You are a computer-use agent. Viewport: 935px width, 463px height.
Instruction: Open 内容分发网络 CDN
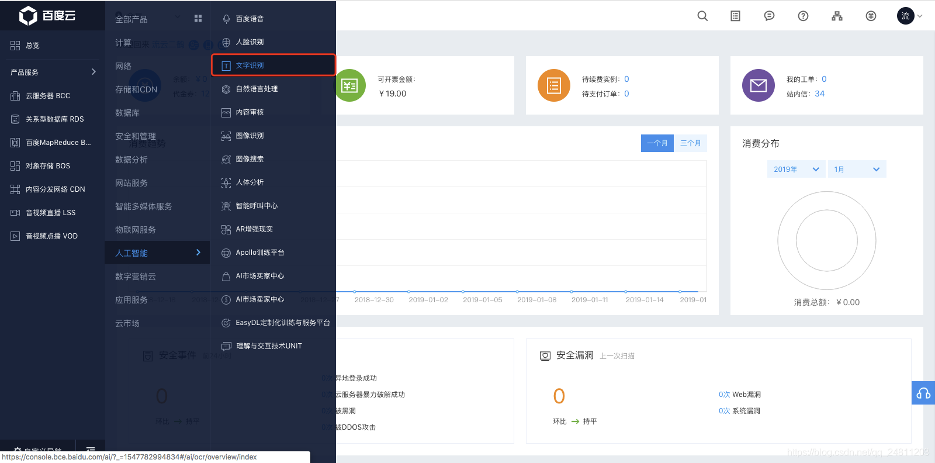(x=53, y=189)
